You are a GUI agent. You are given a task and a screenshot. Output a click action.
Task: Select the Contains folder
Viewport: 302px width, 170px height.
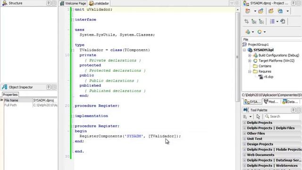pyautogui.click(x=265, y=66)
